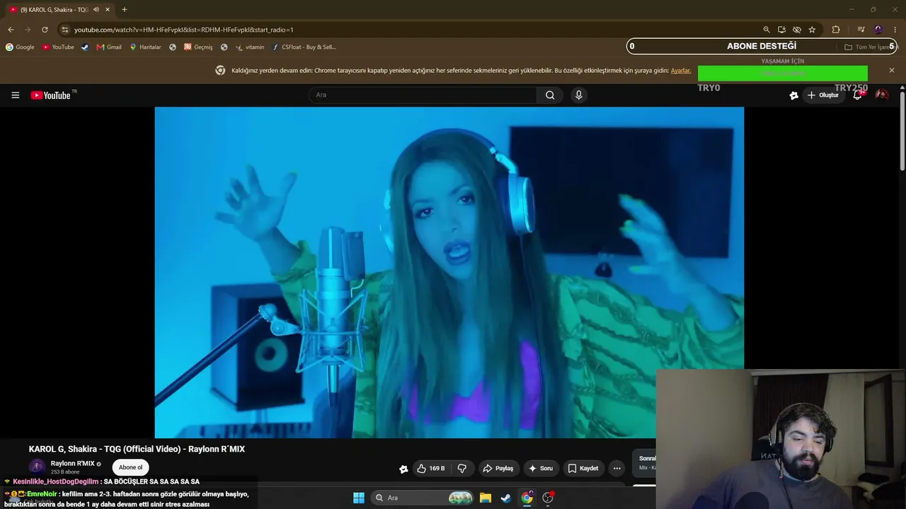Click the Ayarlar settings link in infobar
This screenshot has height=509, width=906.
681,71
